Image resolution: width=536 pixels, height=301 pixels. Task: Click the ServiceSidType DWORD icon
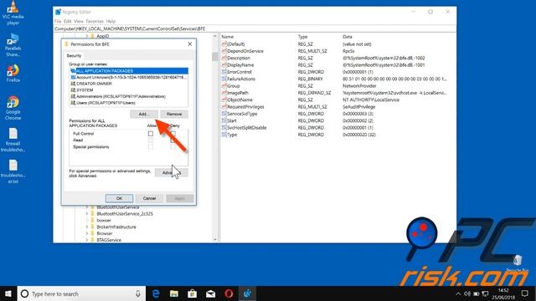click(x=224, y=114)
